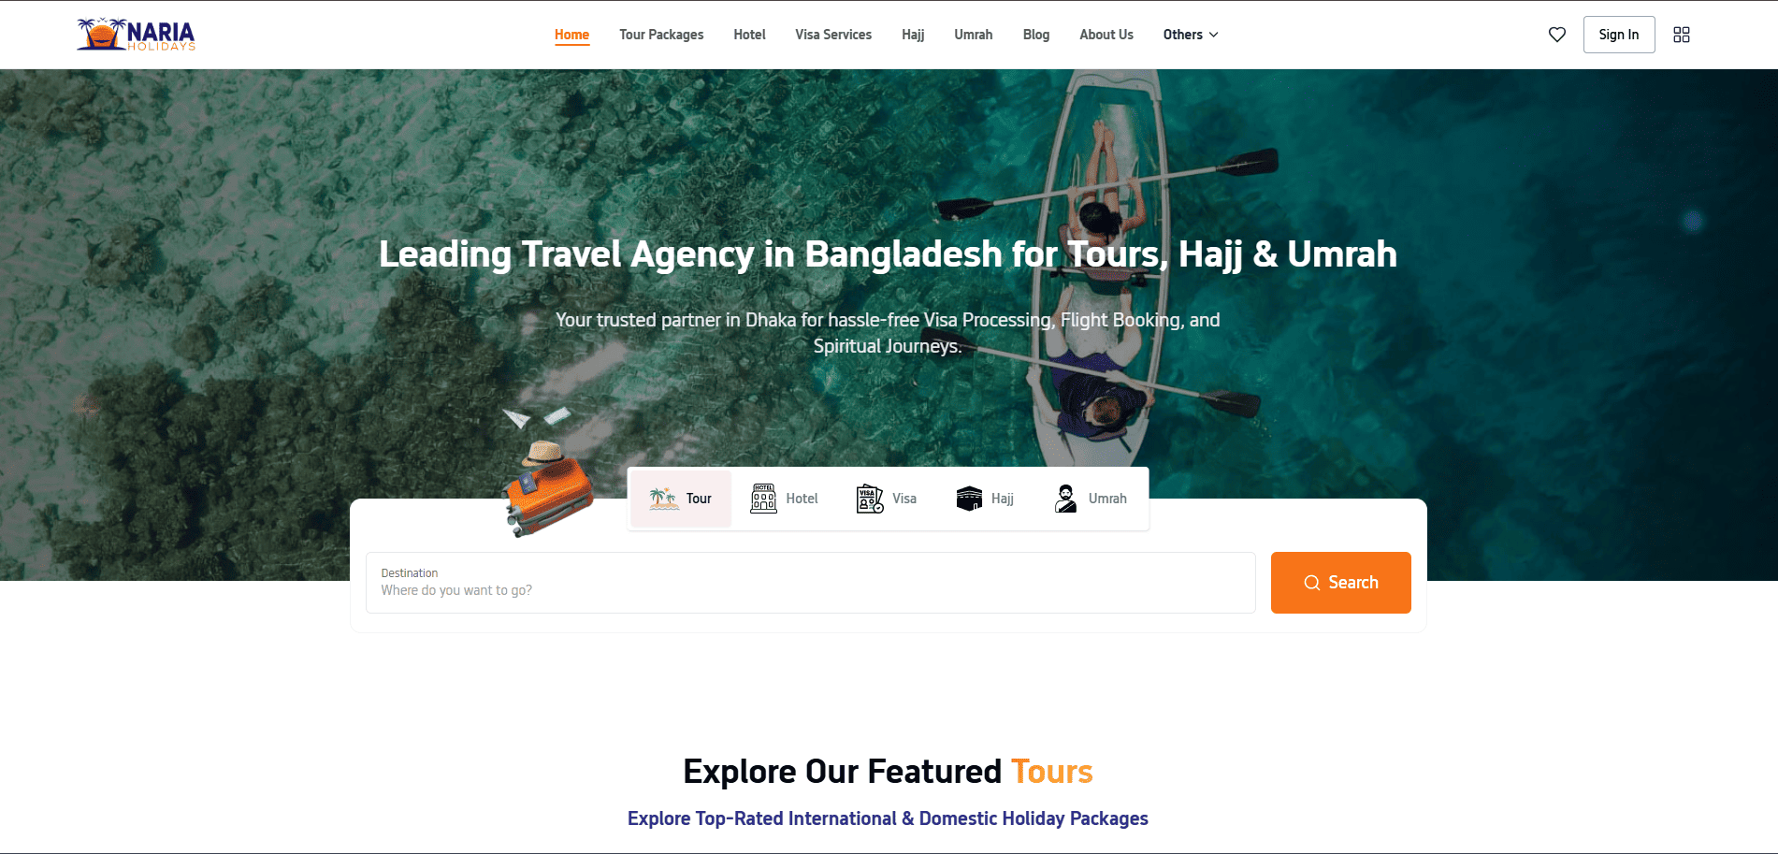The width and height of the screenshot is (1778, 854).
Task: Focus the Destination input field
Action: pos(810,583)
